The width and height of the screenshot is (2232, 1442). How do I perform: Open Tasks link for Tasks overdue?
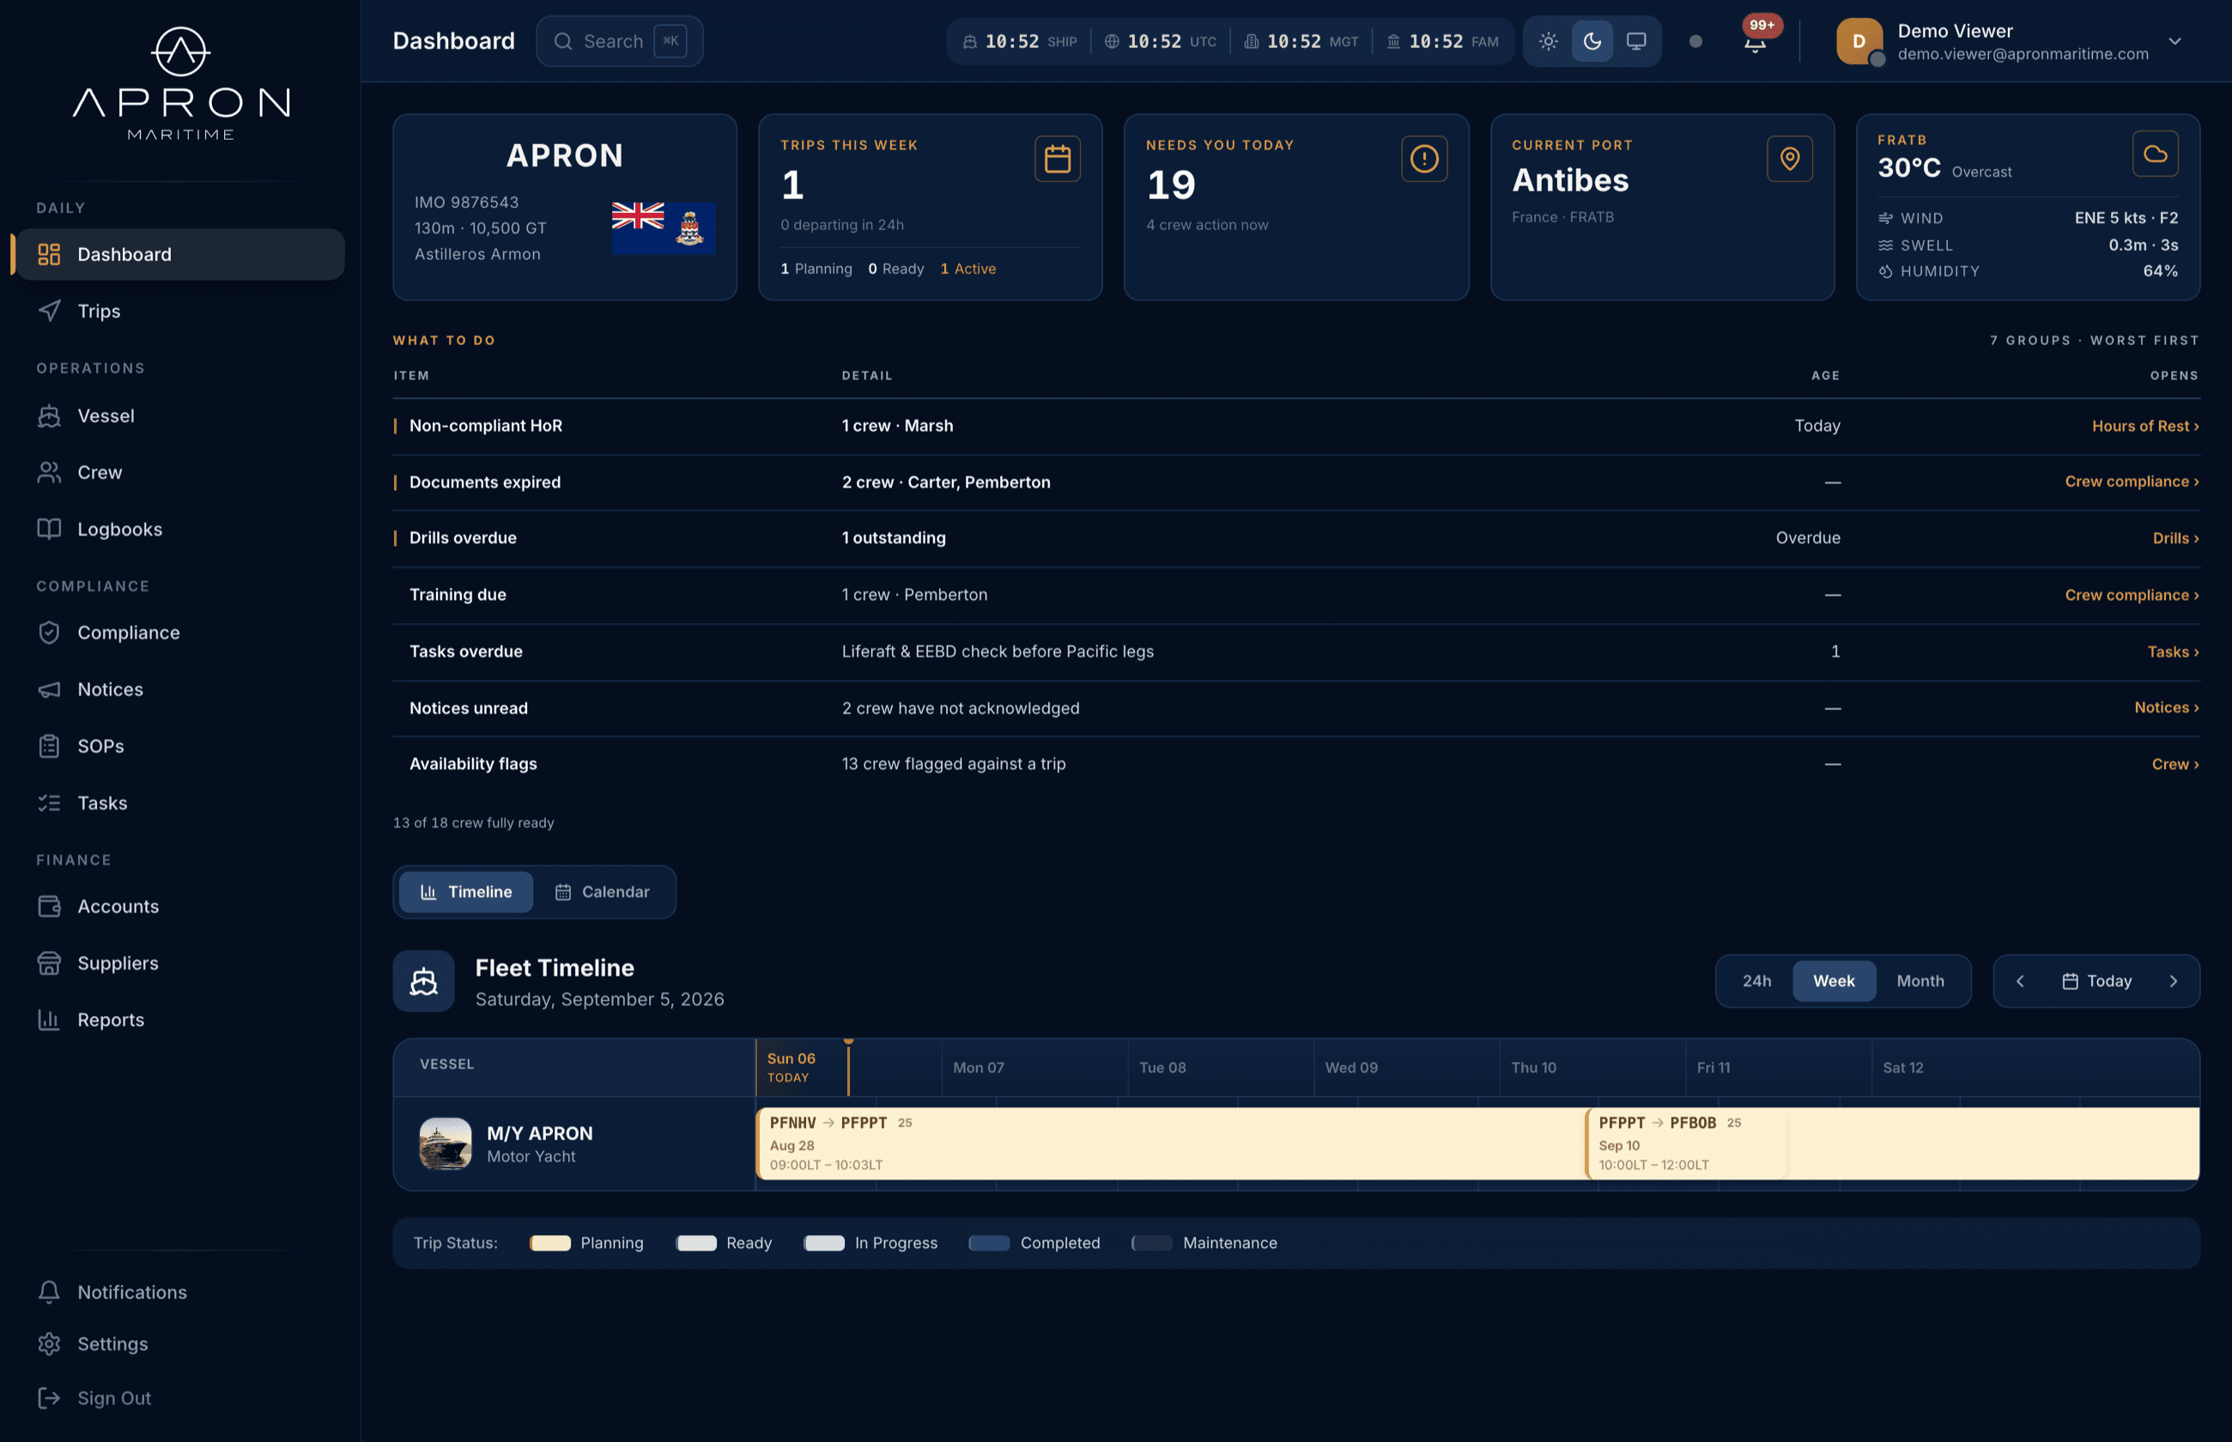(2172, 651)
